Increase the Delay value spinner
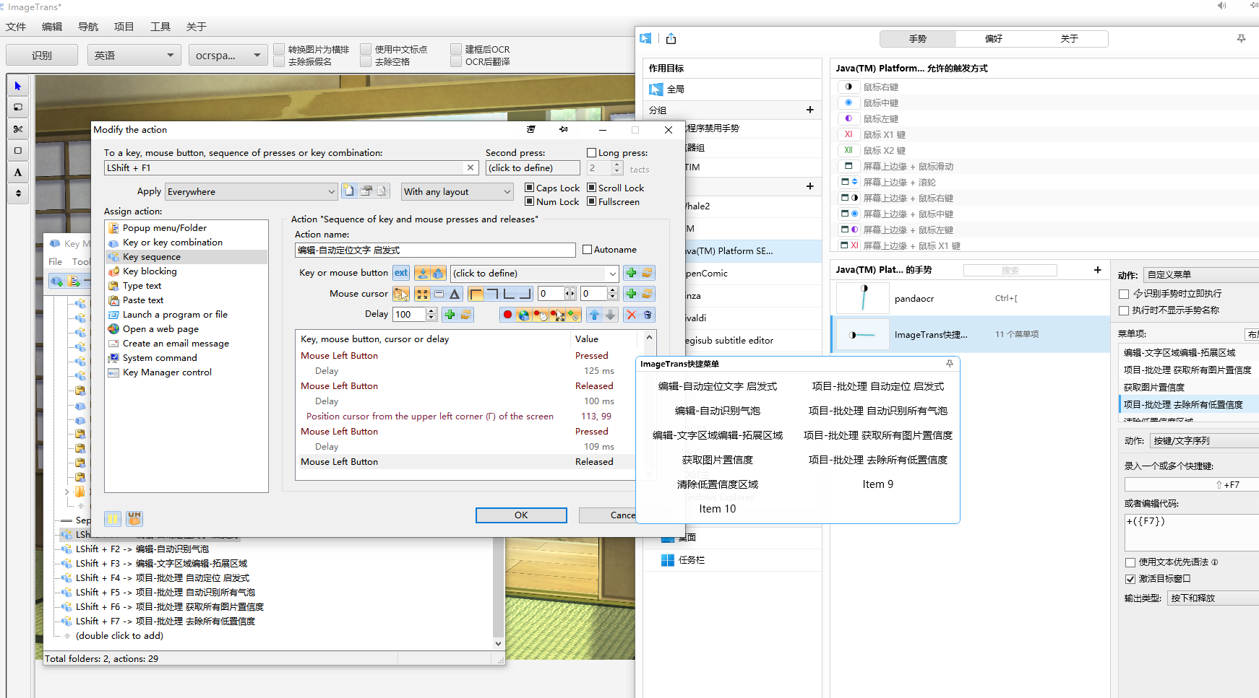The image size is (1259, 698). pos(431,311)
